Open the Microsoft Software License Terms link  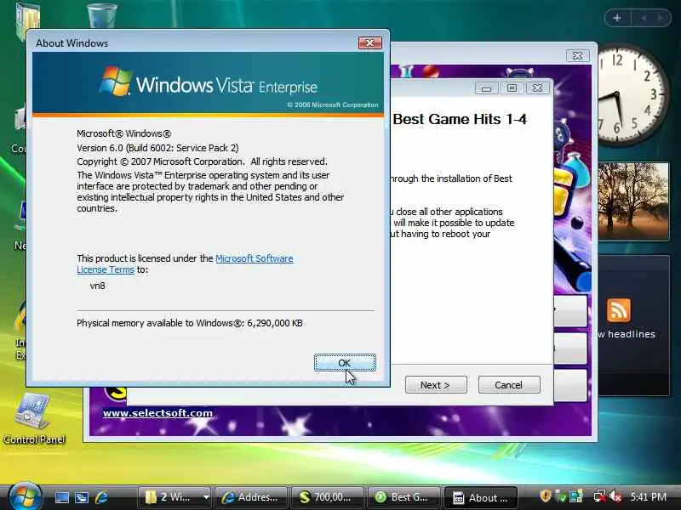185,263
